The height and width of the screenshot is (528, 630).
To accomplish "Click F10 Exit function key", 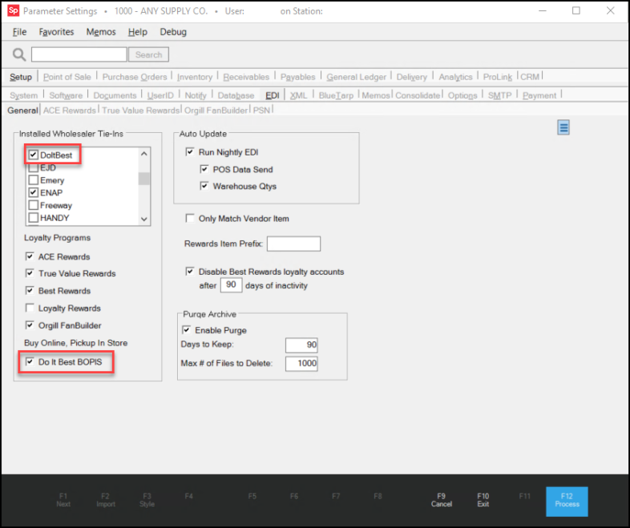I will click(483, 499).
